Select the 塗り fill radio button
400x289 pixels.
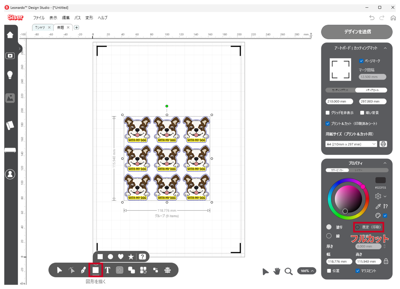(329, 227)
